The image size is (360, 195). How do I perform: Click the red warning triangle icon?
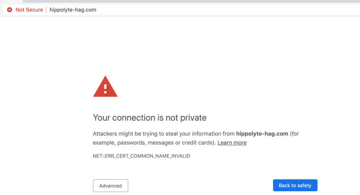tap(105, 87)
